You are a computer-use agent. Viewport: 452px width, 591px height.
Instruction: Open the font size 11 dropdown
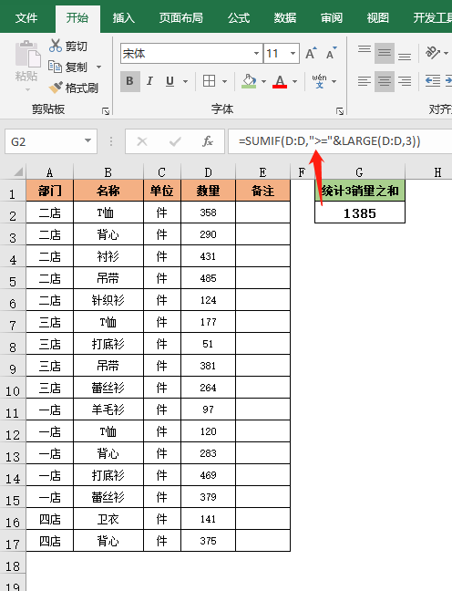coord(293,53)
